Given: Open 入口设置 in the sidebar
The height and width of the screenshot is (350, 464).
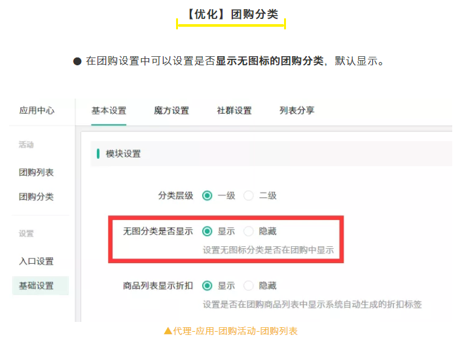Looking at the screenshot, I should coord(36,261).
